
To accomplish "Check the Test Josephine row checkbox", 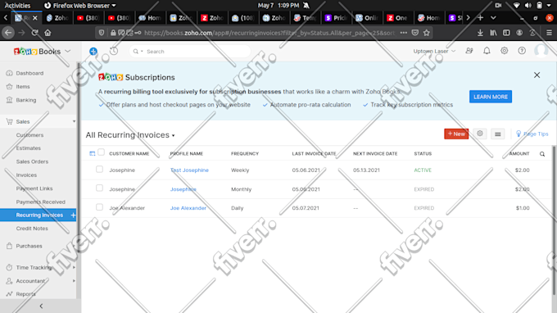I will click(99, 169).
